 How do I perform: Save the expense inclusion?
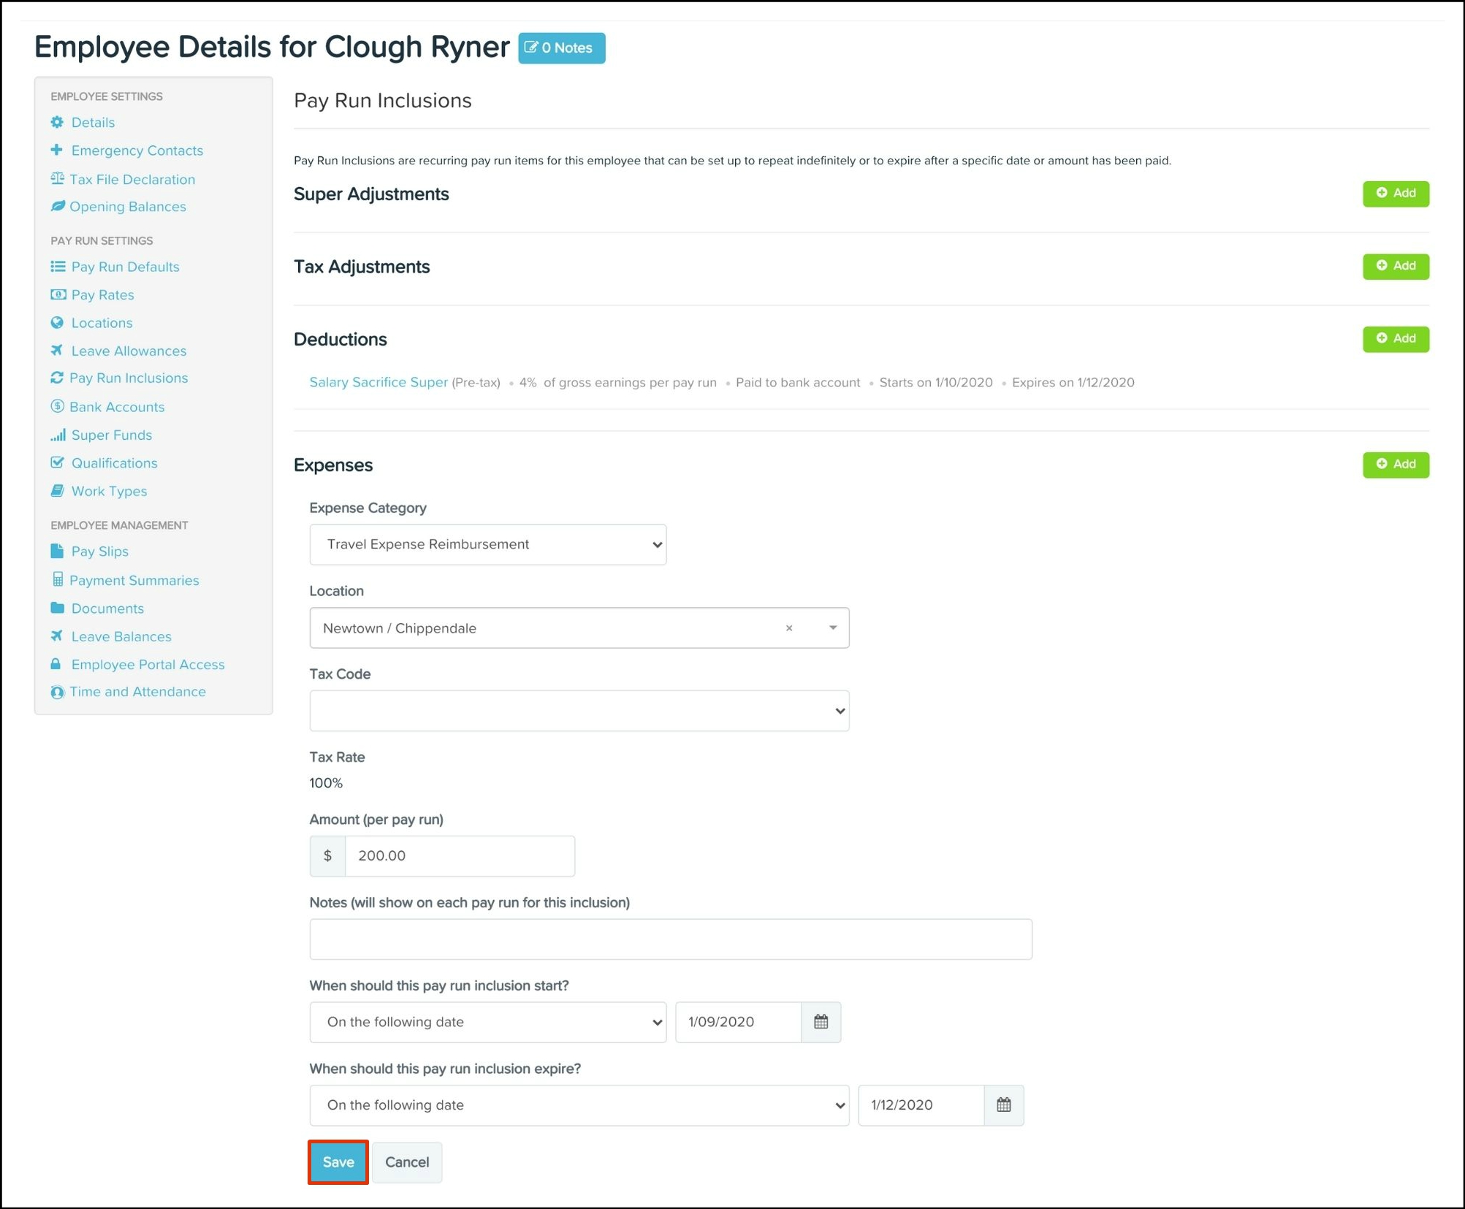click(338, 1162)
